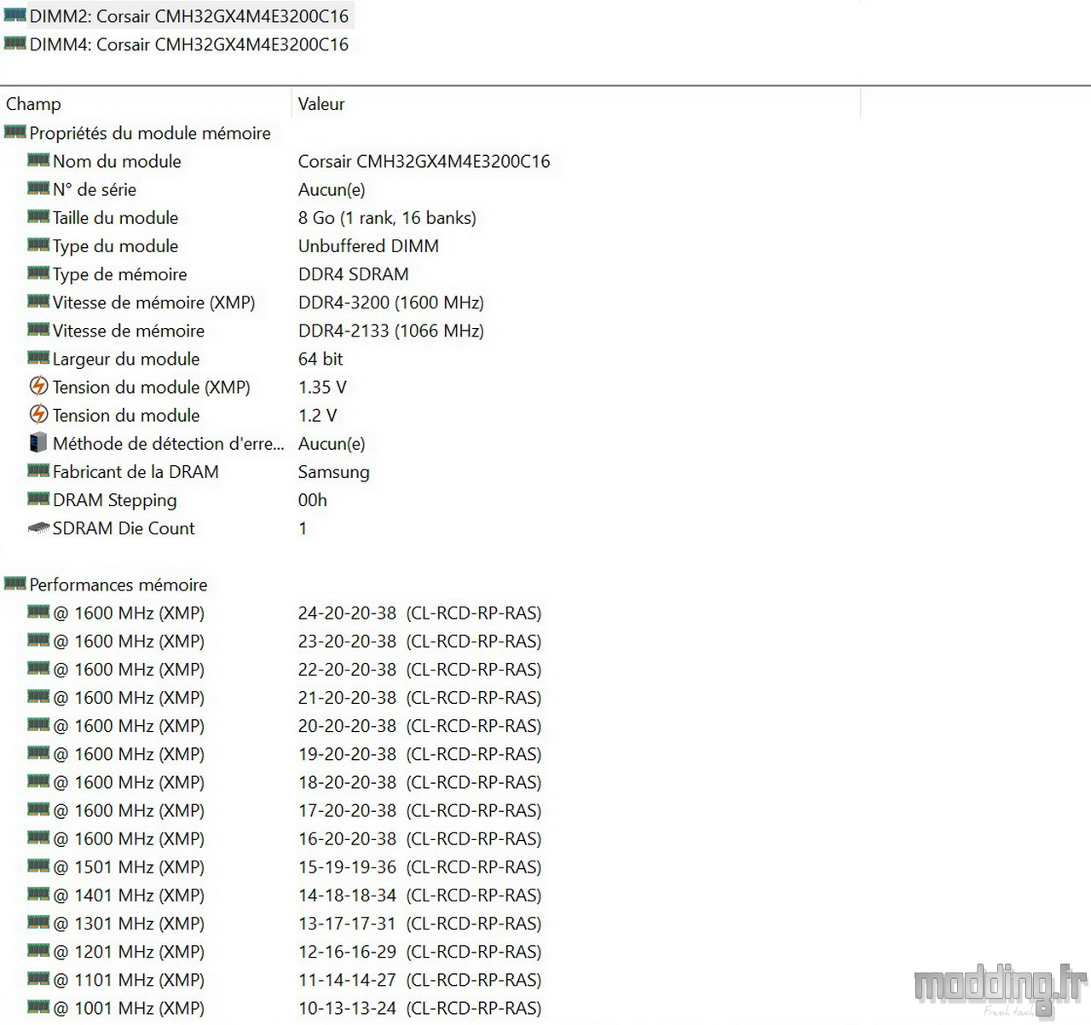
Task: Click the Performances mémoire section icon
Action: coord(14,584)
